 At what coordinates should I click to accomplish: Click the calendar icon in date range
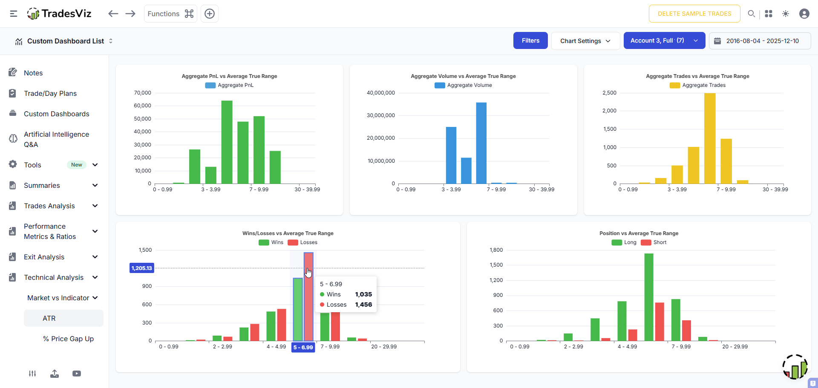click(717, 41)
